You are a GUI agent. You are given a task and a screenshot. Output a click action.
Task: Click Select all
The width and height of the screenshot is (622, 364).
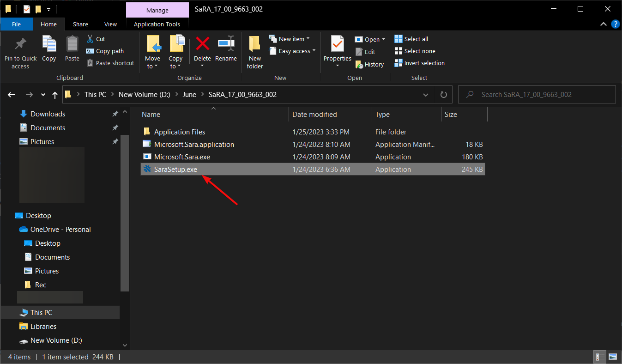411,39
